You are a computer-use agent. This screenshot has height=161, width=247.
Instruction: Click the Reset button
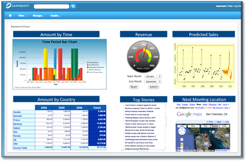tap(134, 87)
